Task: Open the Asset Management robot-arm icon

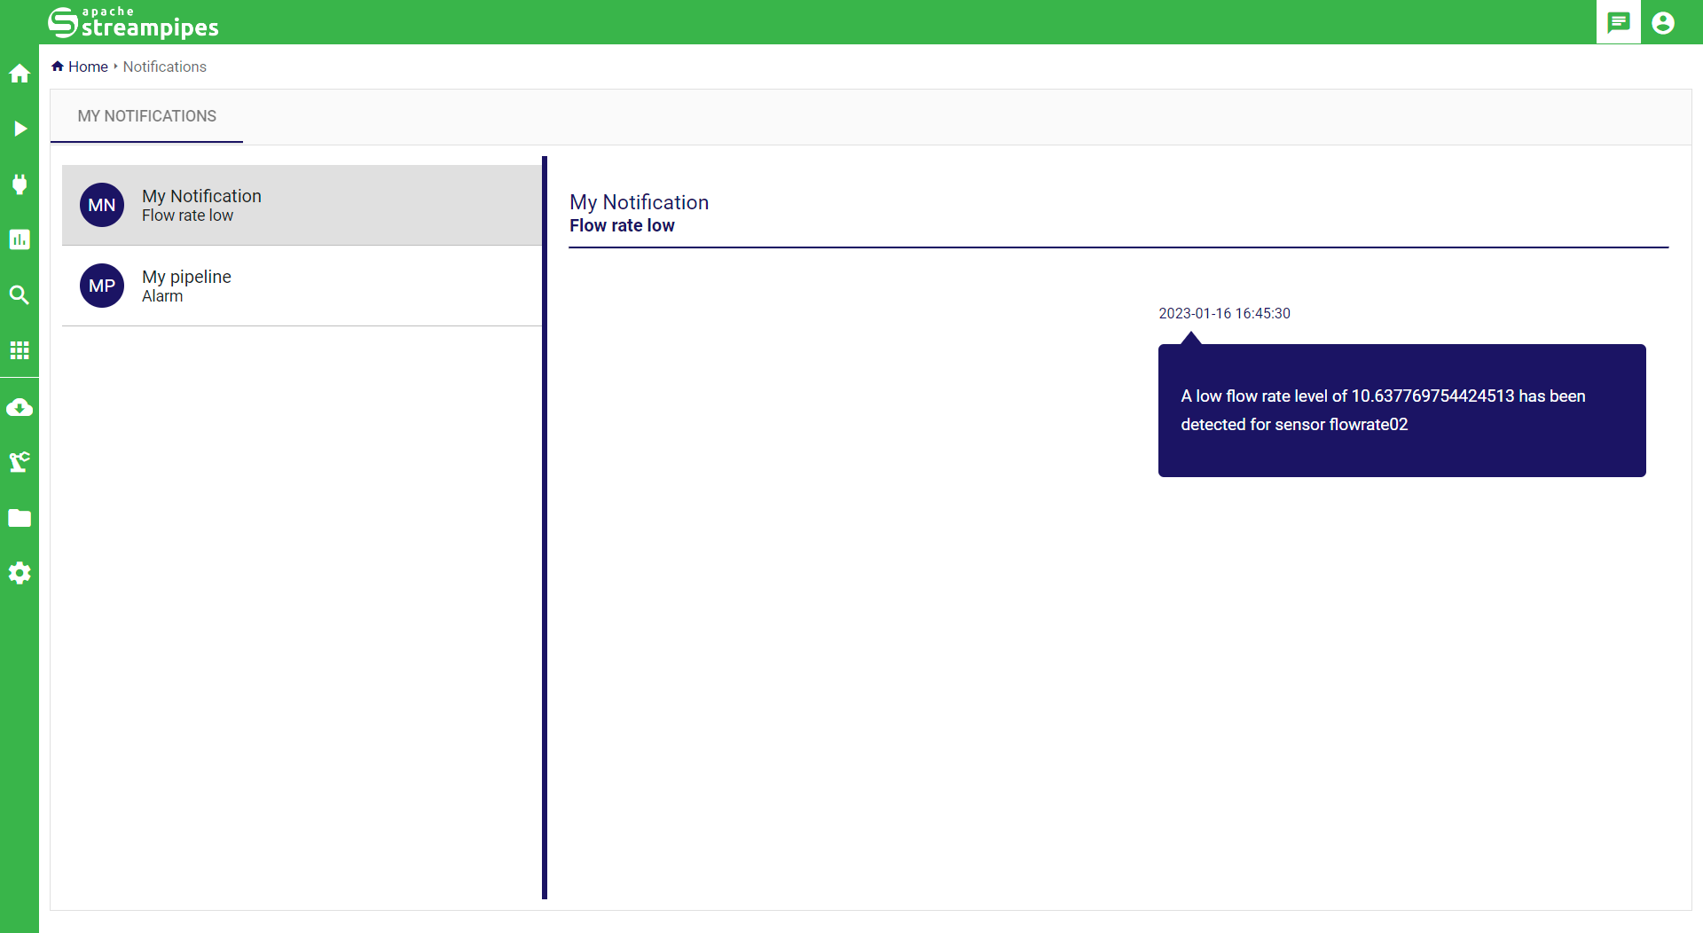Action: [x=20, y=462]
